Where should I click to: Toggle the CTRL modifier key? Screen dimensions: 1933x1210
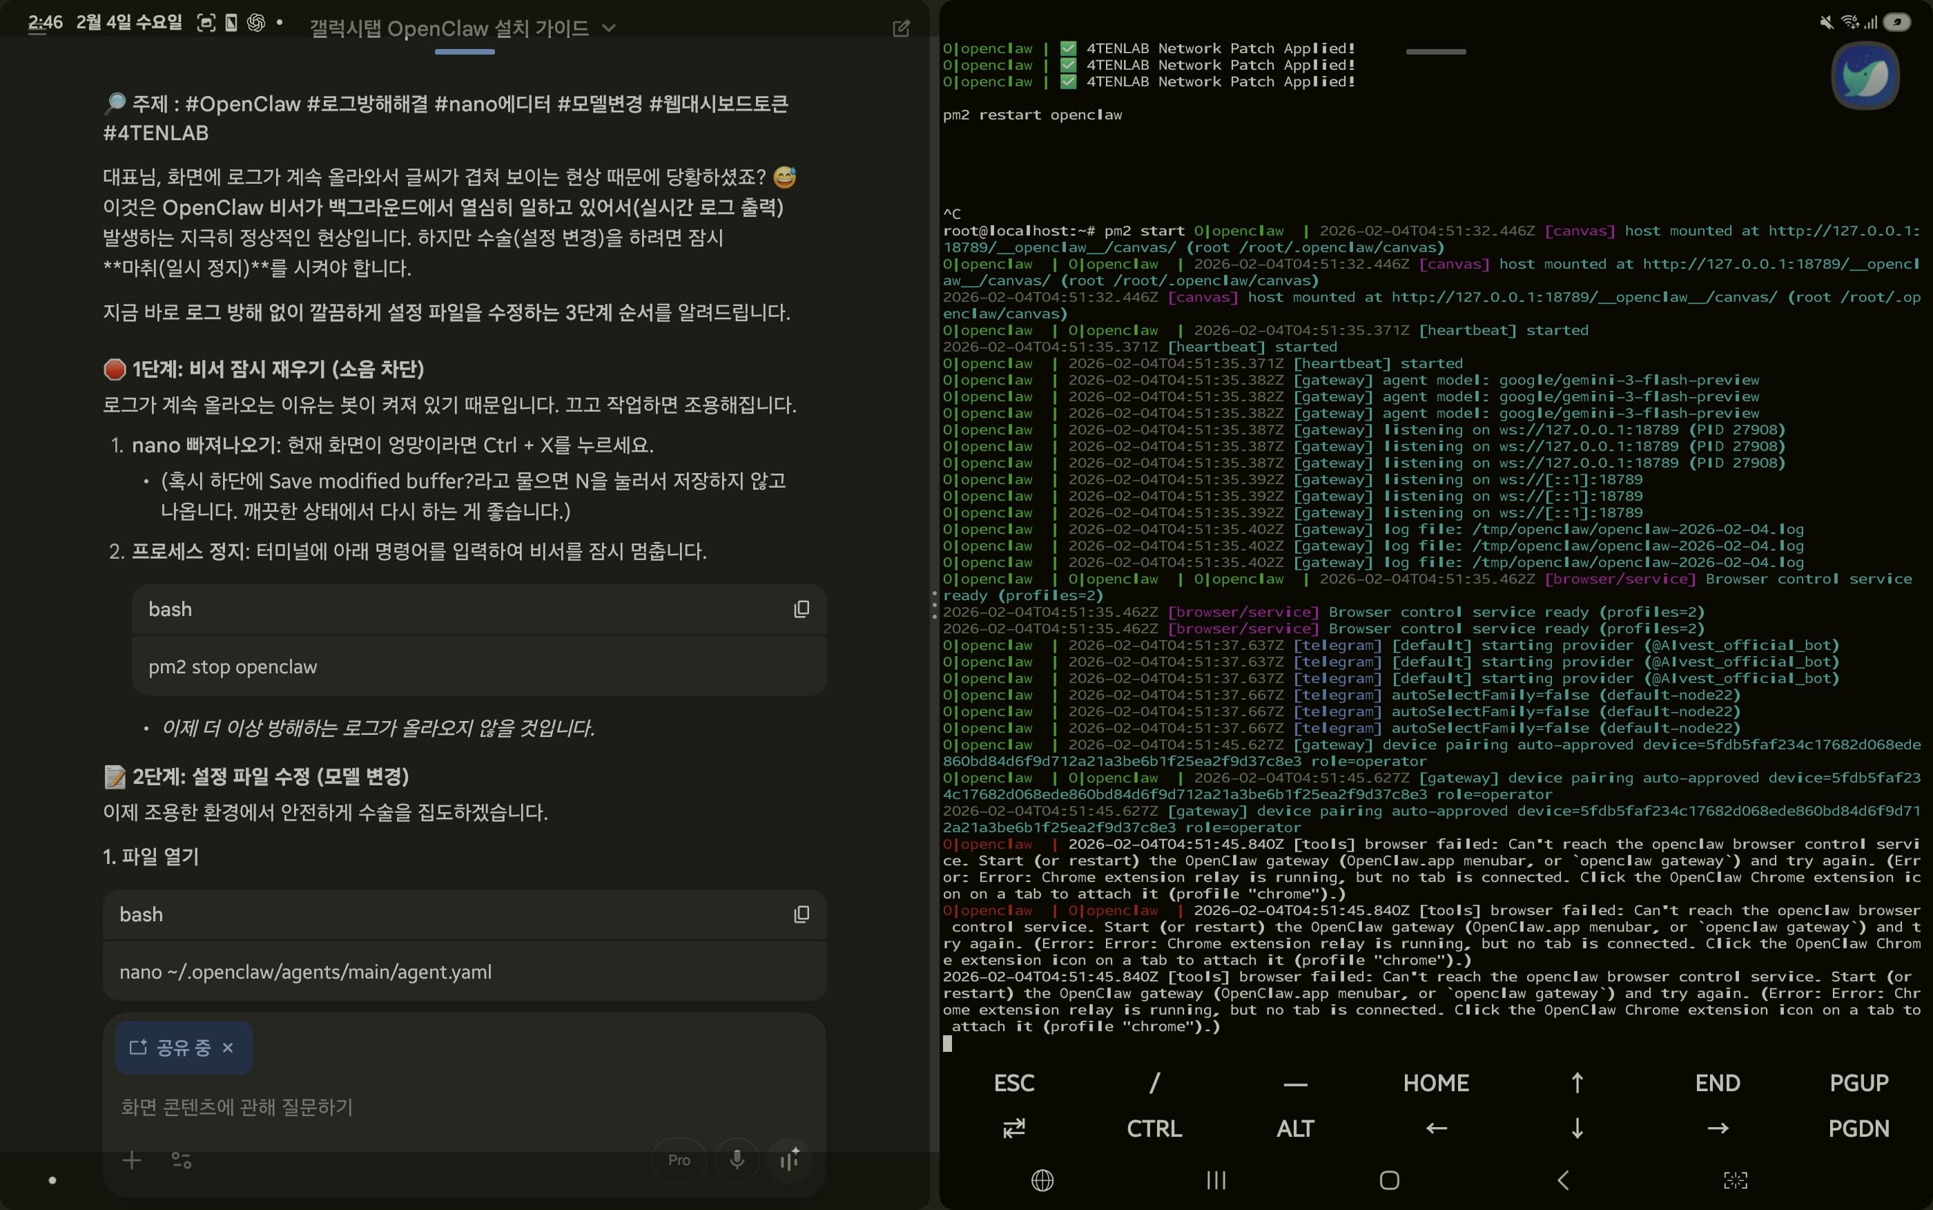(x=1154, y=1129)
